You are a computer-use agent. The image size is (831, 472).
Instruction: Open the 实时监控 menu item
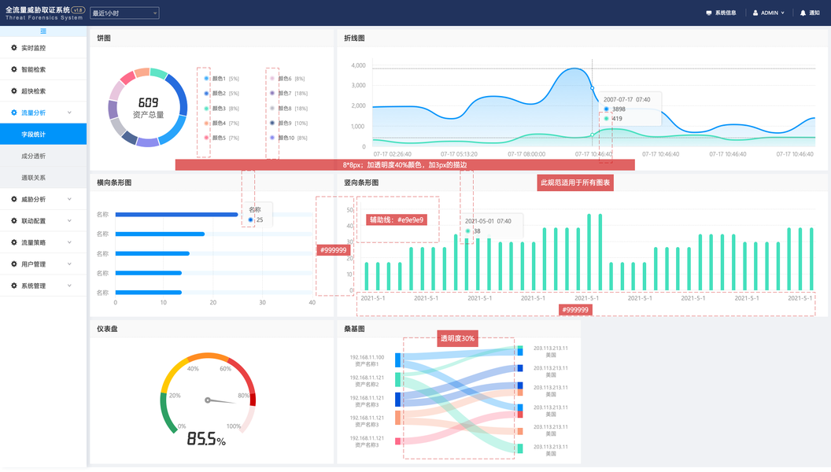pos(43,48)
